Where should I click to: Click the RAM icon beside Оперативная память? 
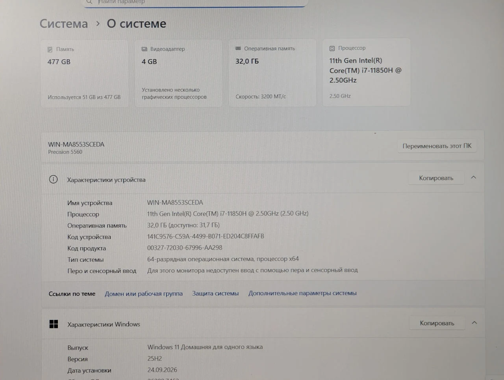pos(238,48)
